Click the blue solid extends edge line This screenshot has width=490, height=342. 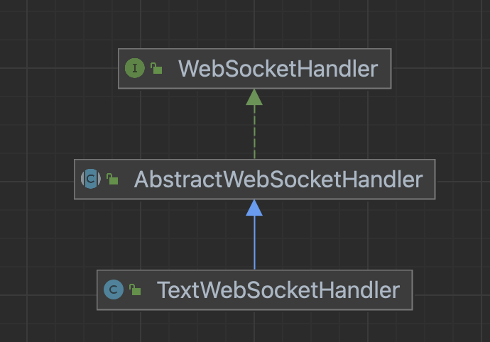pos(254,243)
